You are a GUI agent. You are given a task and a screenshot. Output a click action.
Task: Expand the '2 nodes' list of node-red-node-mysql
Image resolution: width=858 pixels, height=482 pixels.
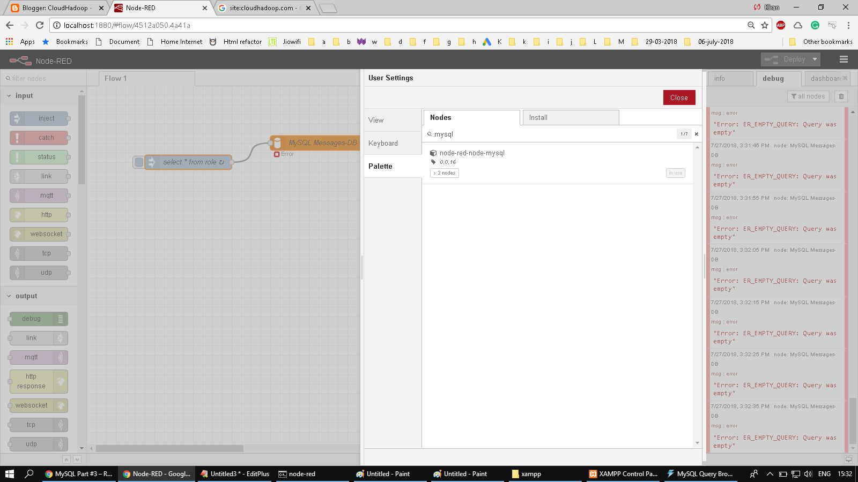coord(445,173)
